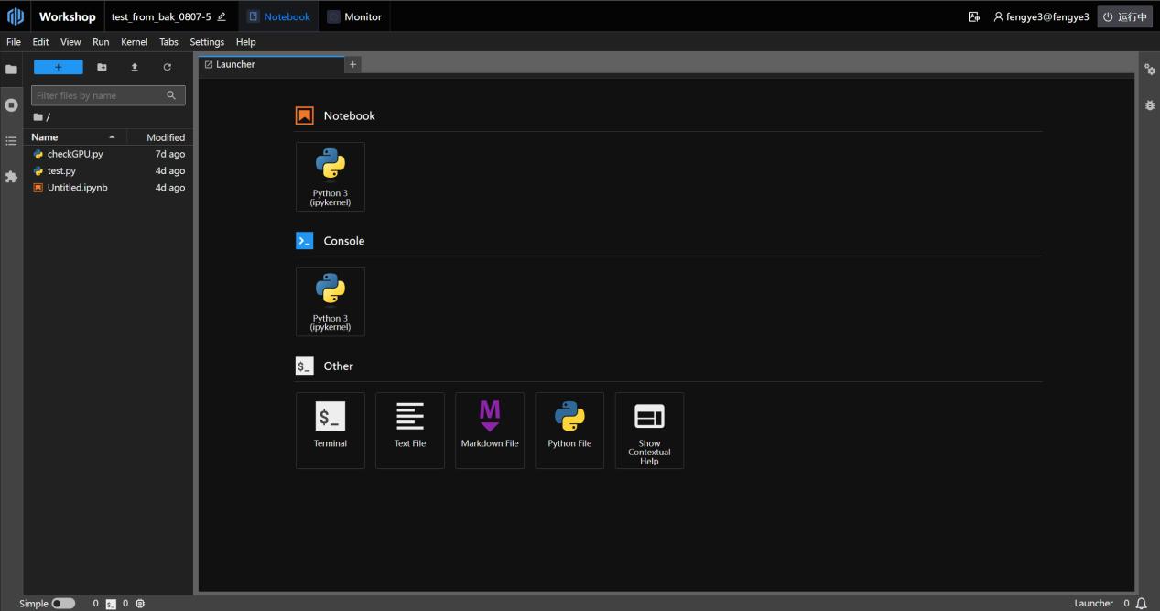
Task: Open the Tabs menu
Action: coord(168,42)
